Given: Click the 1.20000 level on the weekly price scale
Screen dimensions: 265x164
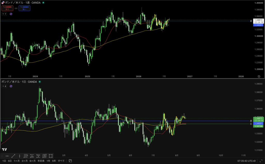Looking at the screenshot, I should pyautogui.click(x=259, y=69).
